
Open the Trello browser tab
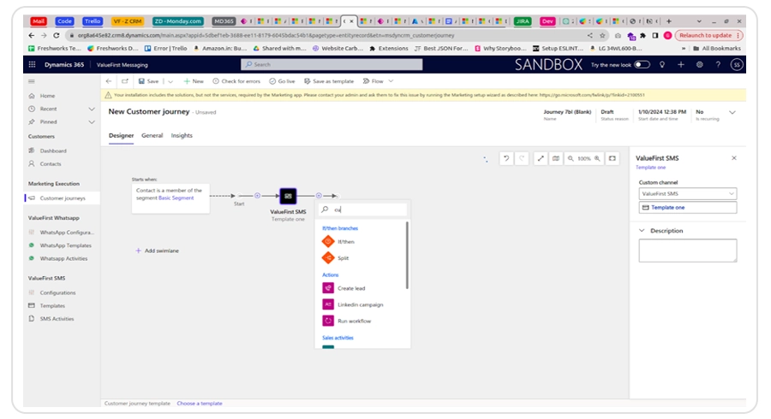[x=92, y=21]
